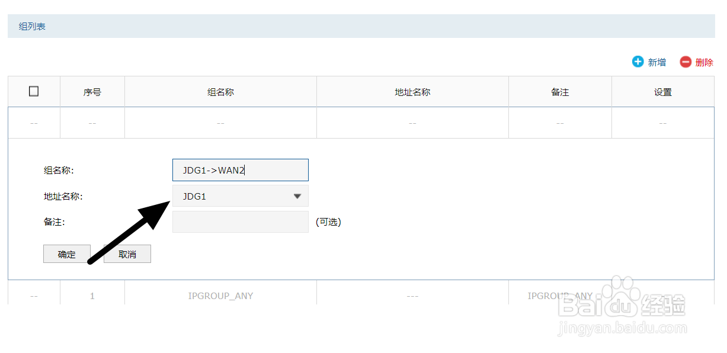The height and width of the screenshot is (353, 727).
Task: Click the 确定 confirm button
Action: tap(67, 254)
